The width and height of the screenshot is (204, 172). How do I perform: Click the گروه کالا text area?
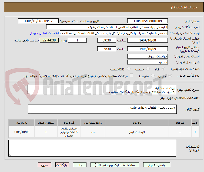click(102, 109)
